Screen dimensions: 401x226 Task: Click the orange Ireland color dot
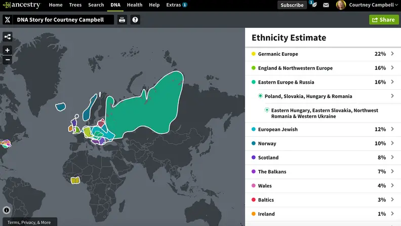coord(254,213)
